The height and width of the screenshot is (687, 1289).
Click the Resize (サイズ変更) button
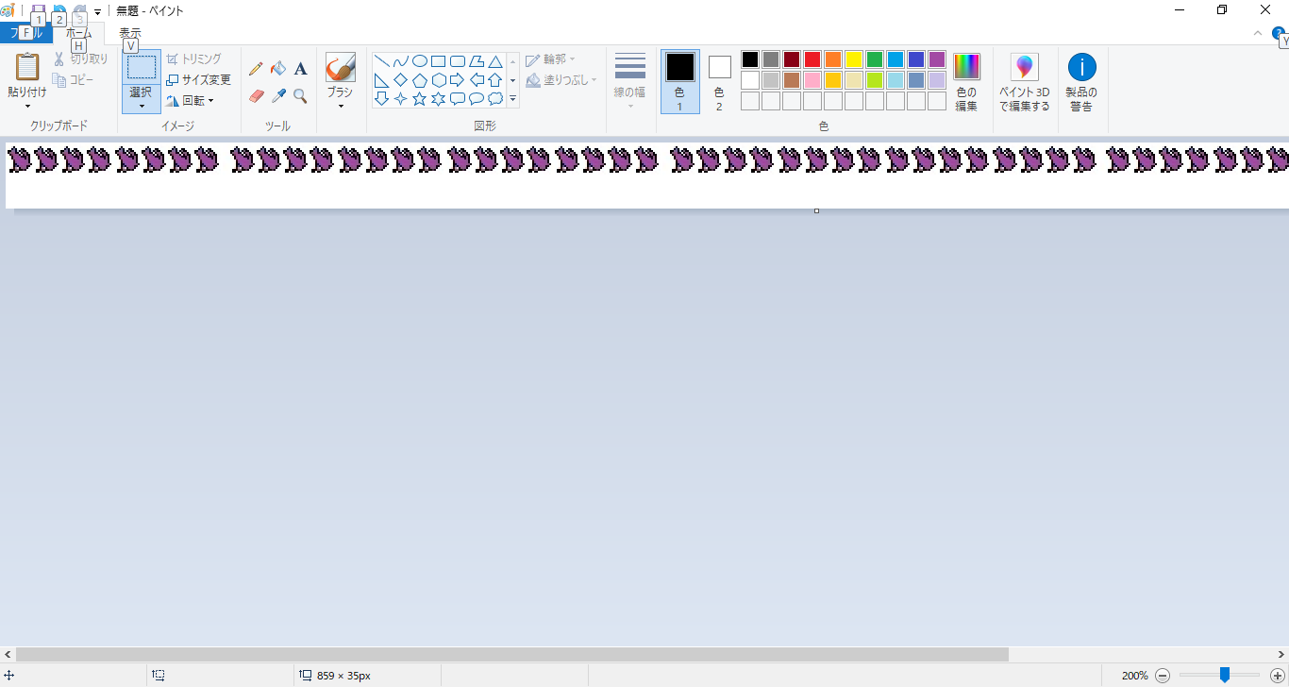coord(198,79)
